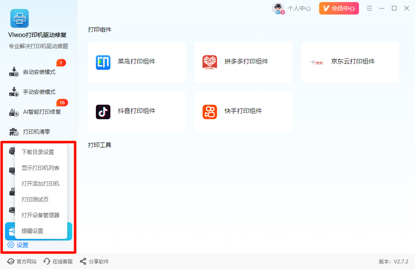Open the 京东云打印组件 logo
The width and height of the screenshot is (415, 270).
click(317, 63)
